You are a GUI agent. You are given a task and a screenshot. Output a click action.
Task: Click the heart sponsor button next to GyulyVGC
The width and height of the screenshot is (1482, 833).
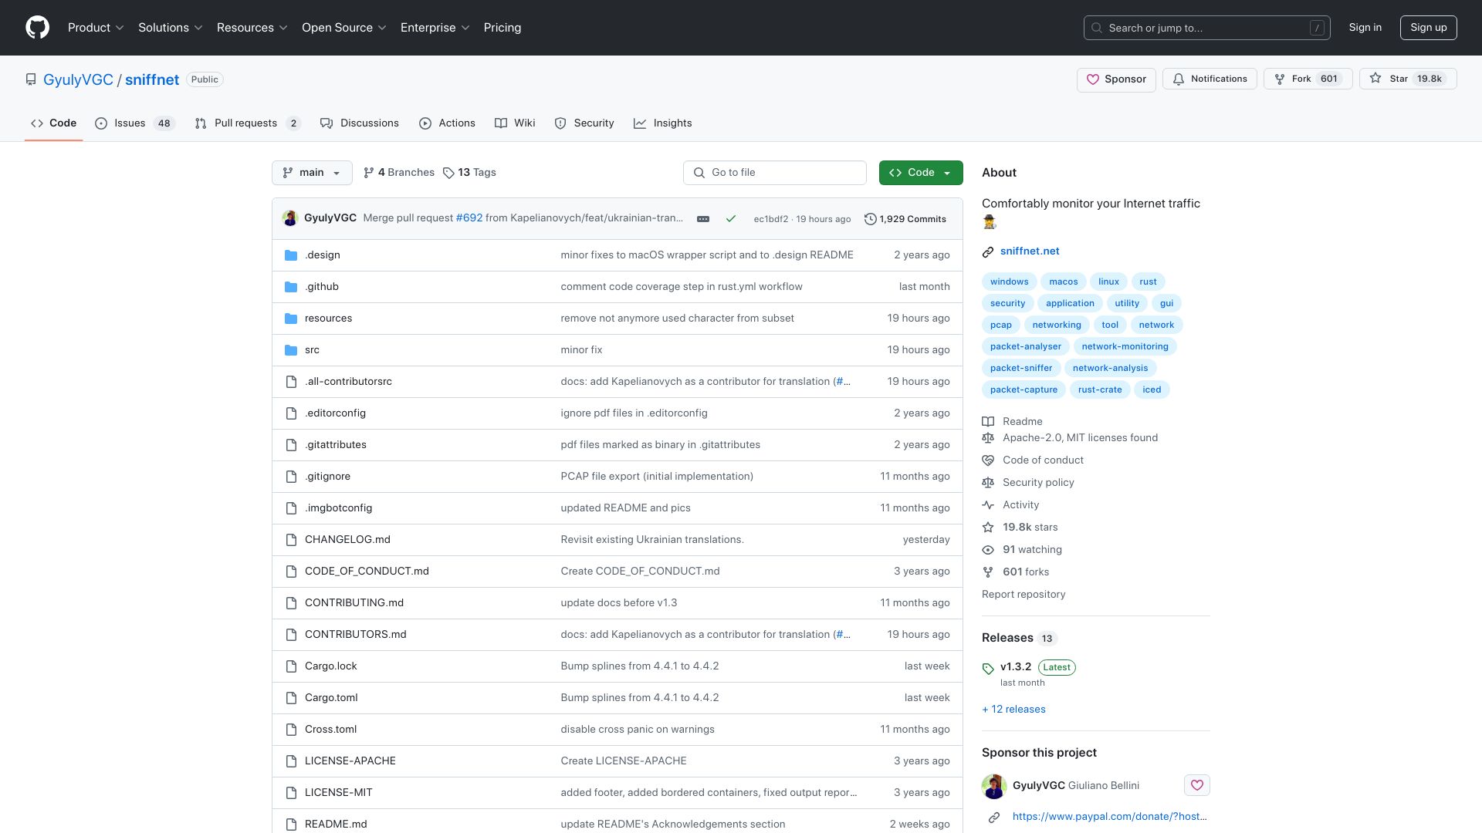(x=1197, y=785)
